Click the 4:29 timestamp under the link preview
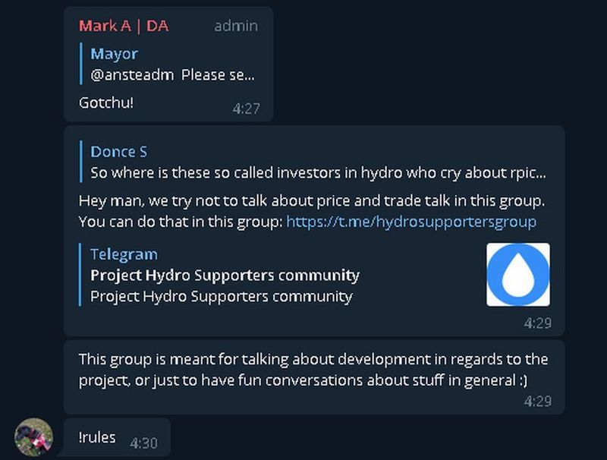This screenshot has width=607, height=460. pyautogui.click(x=537, y=323)
